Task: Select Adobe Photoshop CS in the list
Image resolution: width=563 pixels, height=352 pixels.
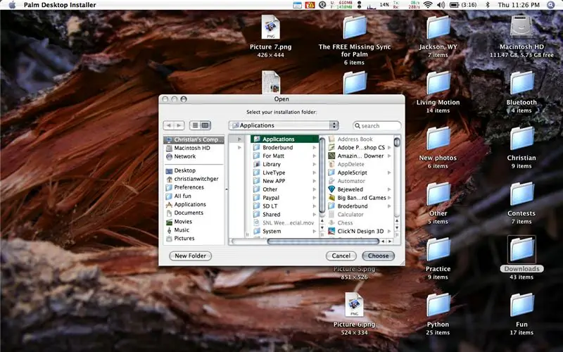Action: [360, 147]
